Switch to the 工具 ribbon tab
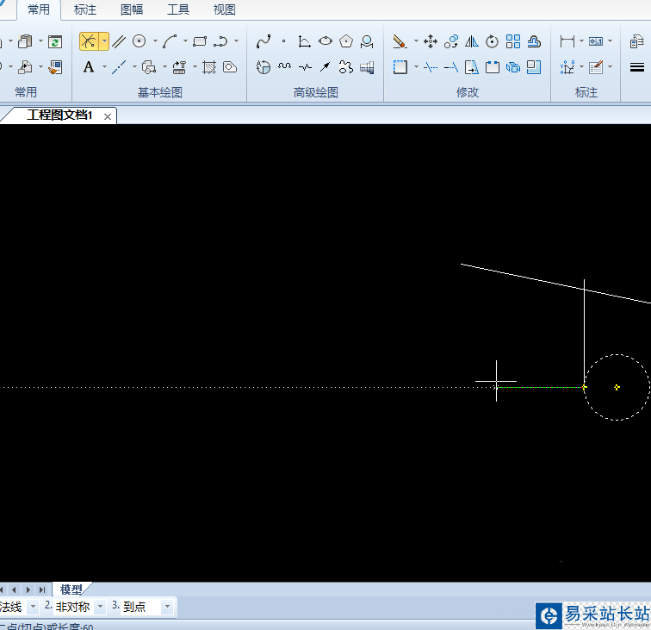The height and width of the screenshot is (630, 651). pyautogui.click(x=178, y=9)
